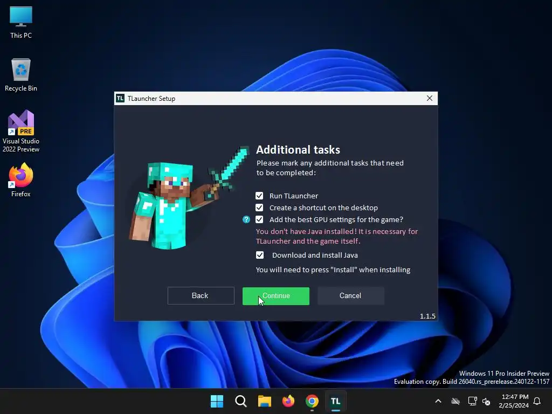Image resolution: width=552 pixels, height=414 pixels.
Task: Switch to Google Chrome in the taskbar
Action: tap(312, 401)
